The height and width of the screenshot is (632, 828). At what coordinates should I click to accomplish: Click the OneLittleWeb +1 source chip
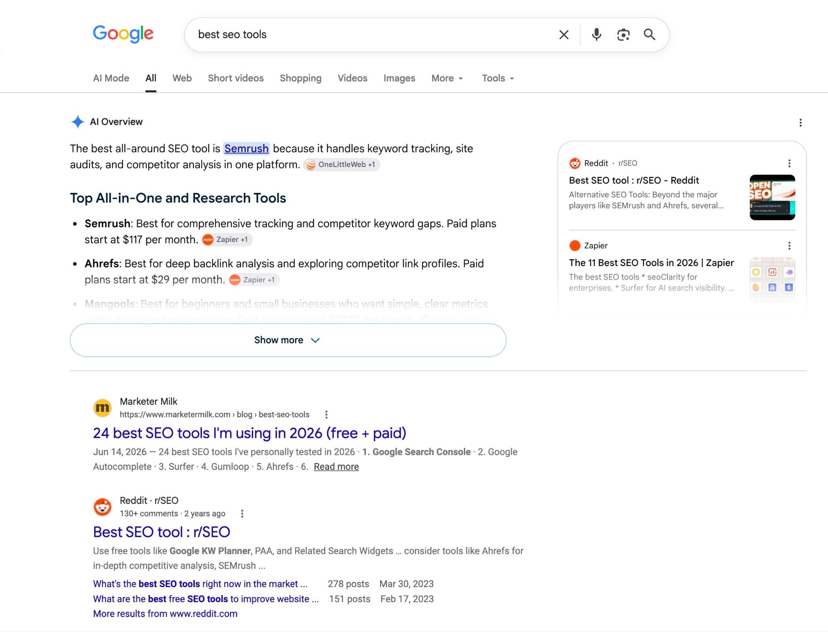[342, 165]
